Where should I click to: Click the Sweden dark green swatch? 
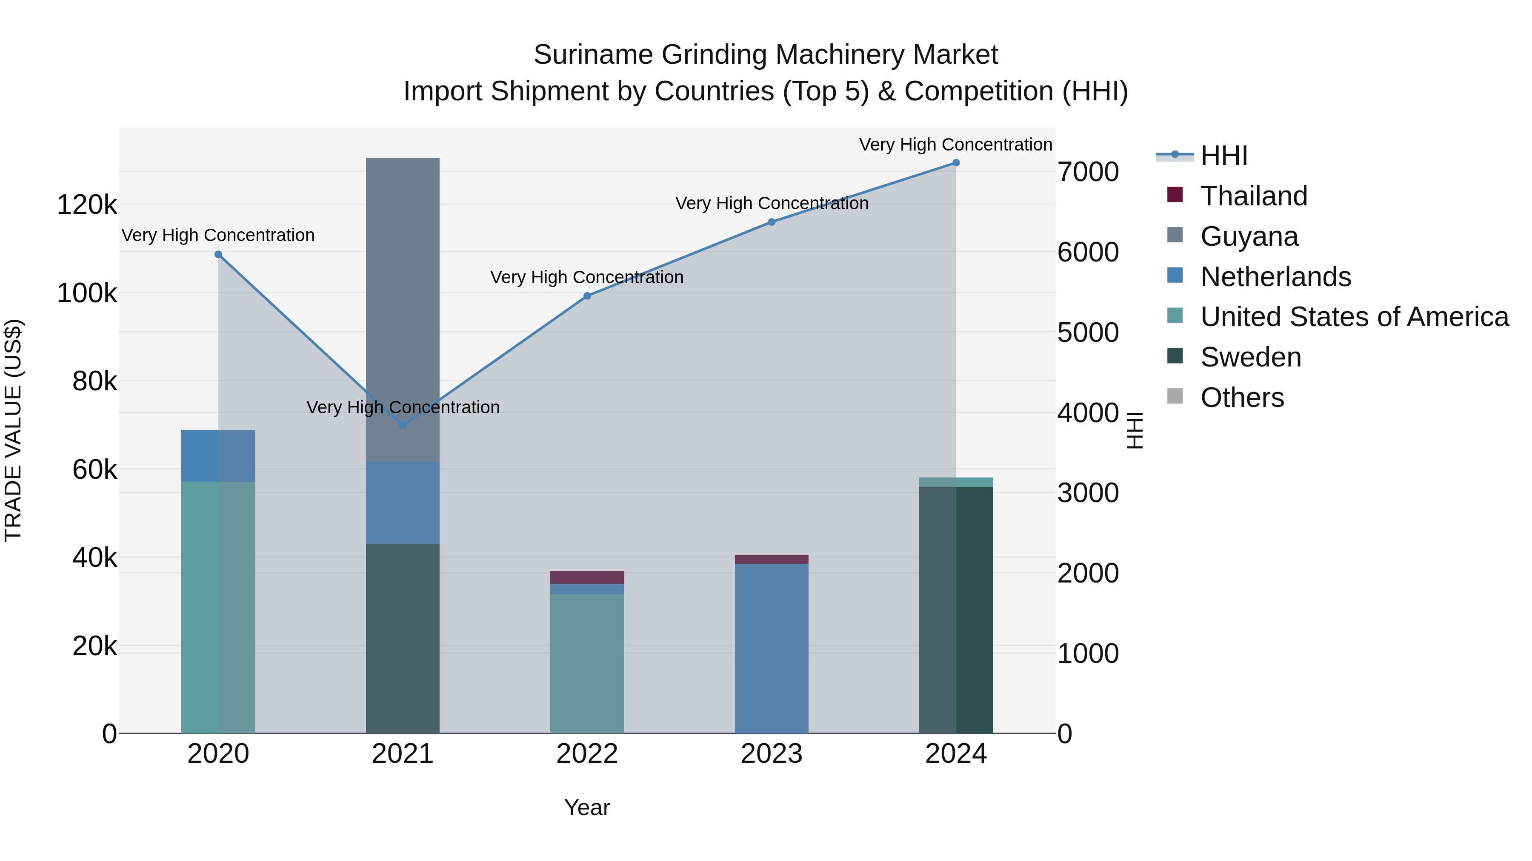coord(1175,356)
